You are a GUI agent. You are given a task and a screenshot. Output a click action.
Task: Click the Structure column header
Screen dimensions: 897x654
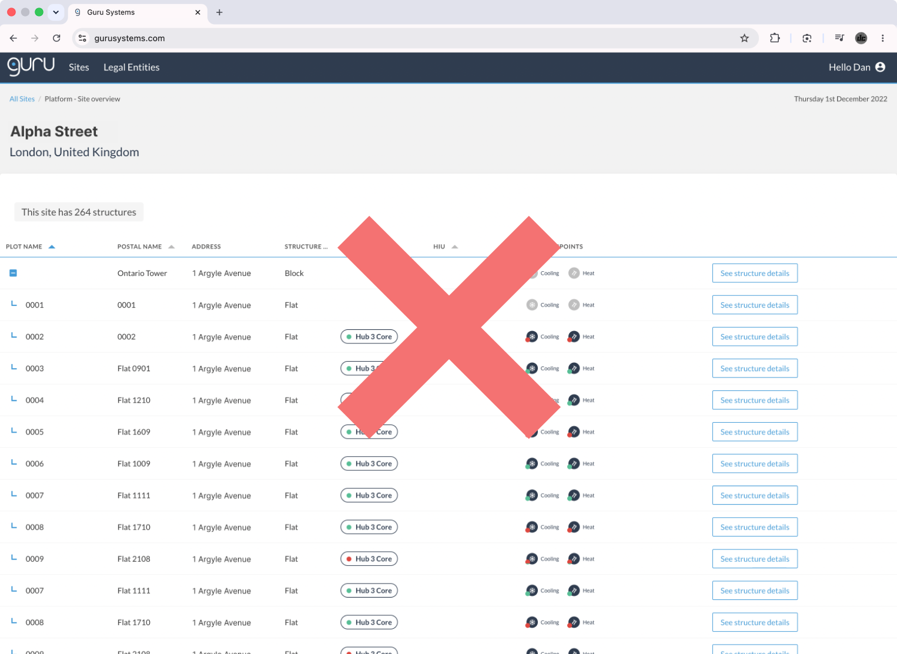(306, 247)
